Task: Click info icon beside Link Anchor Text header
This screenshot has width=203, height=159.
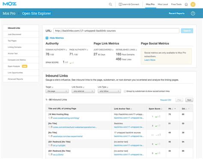Action: coord(131,109)
